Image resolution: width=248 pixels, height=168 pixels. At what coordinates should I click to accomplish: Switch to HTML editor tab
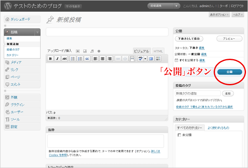(x=158, y=51)
